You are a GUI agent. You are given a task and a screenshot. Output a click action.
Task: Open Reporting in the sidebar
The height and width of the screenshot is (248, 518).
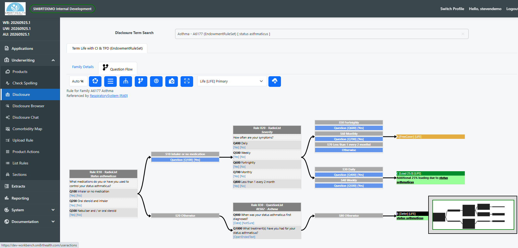tap(30, 198)
